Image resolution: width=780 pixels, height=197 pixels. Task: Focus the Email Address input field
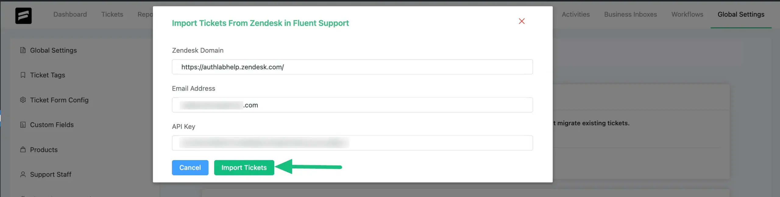click(352, 105)
